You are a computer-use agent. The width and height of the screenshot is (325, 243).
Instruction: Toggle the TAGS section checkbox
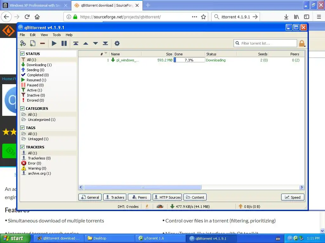click(x=23, y=128)
